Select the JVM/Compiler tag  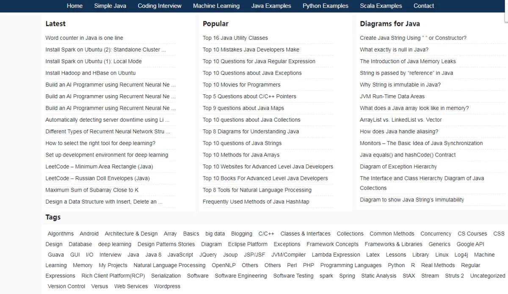tap(288, 255)
